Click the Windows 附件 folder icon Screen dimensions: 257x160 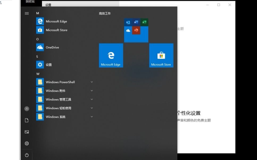click(40, 91)
